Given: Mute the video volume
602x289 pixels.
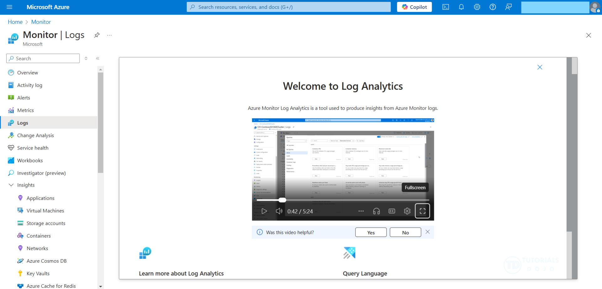Looking at the screenshot, I should [x=279, y=211].
